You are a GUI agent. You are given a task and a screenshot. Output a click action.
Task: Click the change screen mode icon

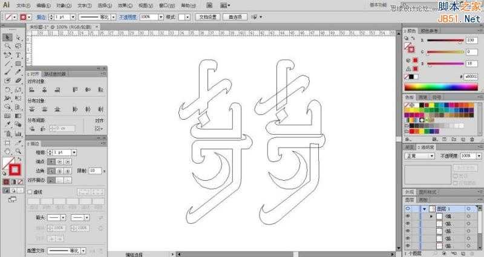(12, 200)
